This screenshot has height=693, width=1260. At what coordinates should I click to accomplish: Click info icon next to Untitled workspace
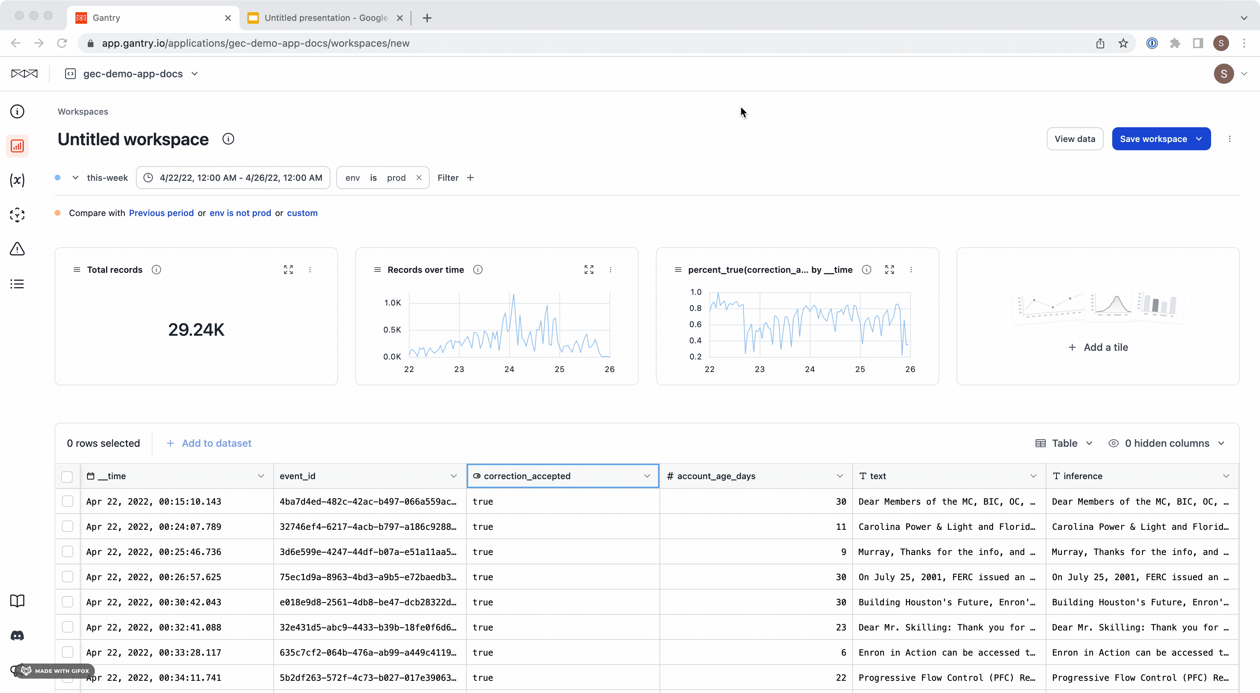pyautogui.click(x=228, y=139)
